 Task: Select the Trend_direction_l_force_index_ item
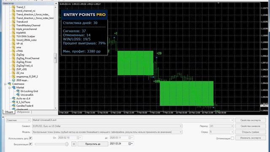33,14
